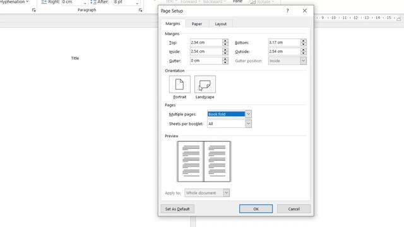Click the Cancel button
This screenshot has height=227, width=404.
294,209
